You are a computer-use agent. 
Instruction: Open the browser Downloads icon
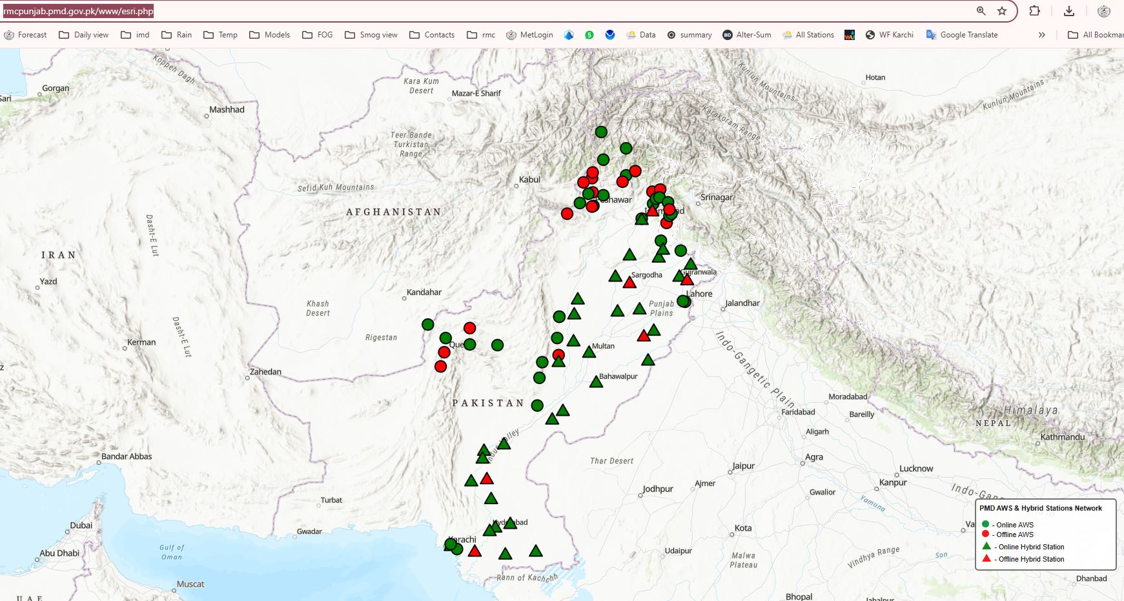coord(1069,11)
